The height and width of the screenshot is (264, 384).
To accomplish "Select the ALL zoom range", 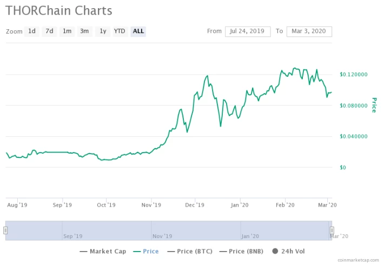I will [138, 31].
